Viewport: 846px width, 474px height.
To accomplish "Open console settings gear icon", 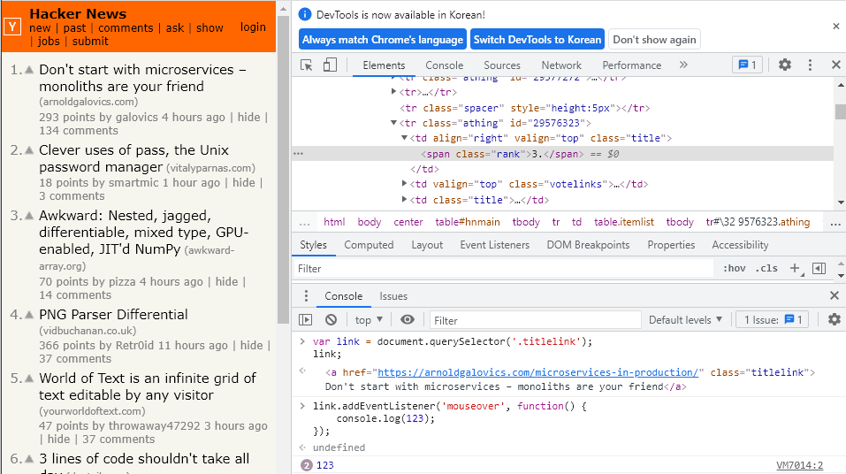I will [x=835, y=319].
